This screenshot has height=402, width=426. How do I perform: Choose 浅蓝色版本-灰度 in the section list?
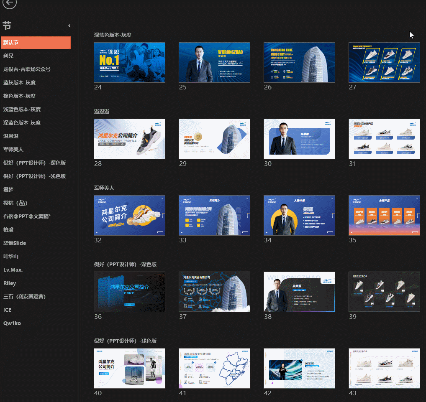pos(22,109)
